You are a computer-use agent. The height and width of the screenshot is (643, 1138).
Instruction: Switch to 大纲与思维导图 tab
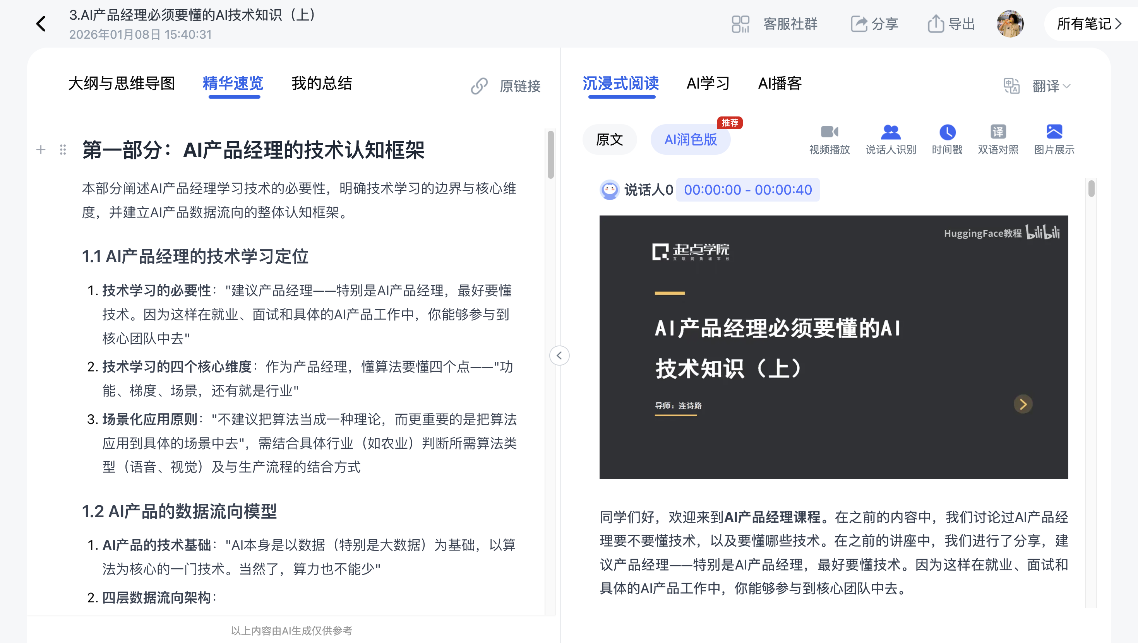[122, 83]
